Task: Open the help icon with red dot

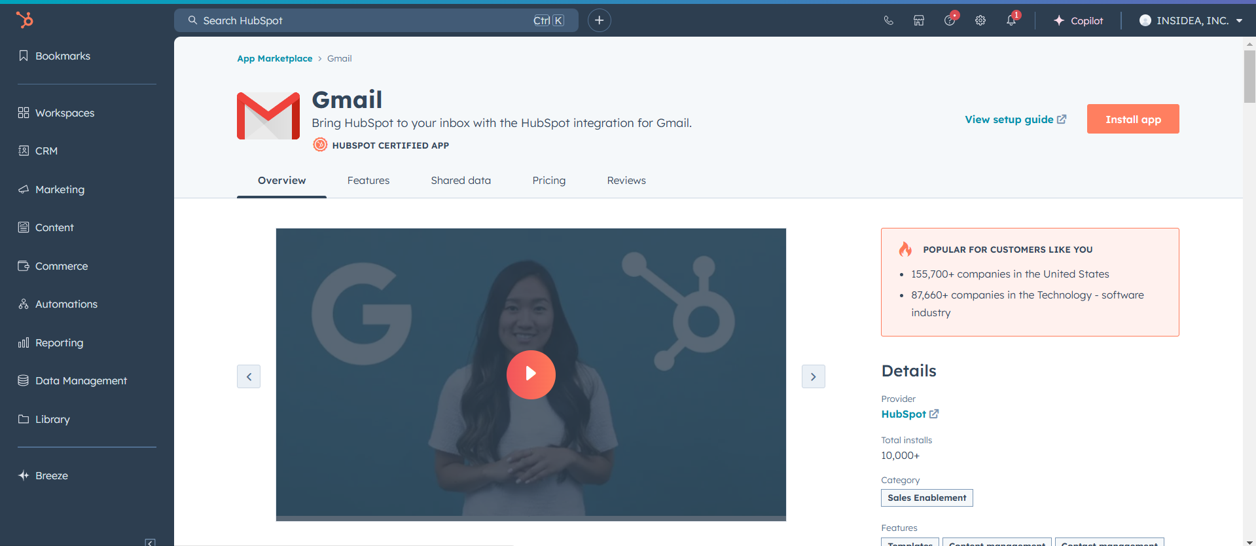Action: pyautogui.click(x=950, y=20)
